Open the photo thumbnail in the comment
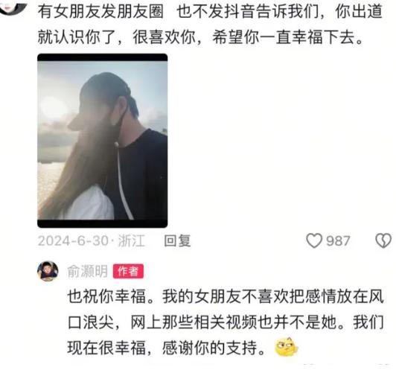This screenshot has height=373, width=396. 102,141
